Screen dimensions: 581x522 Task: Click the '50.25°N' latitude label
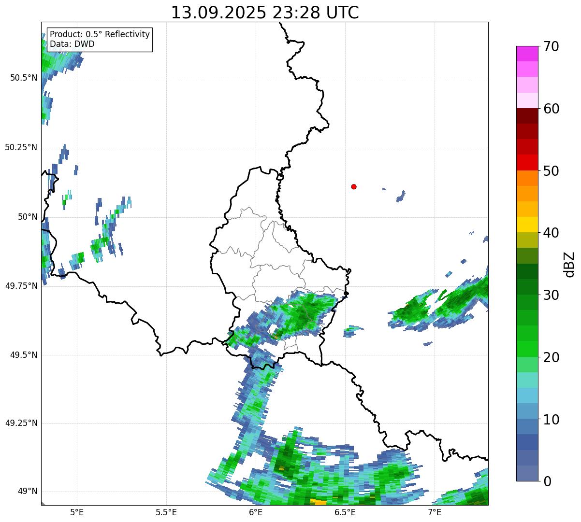(x=21, y=147)
